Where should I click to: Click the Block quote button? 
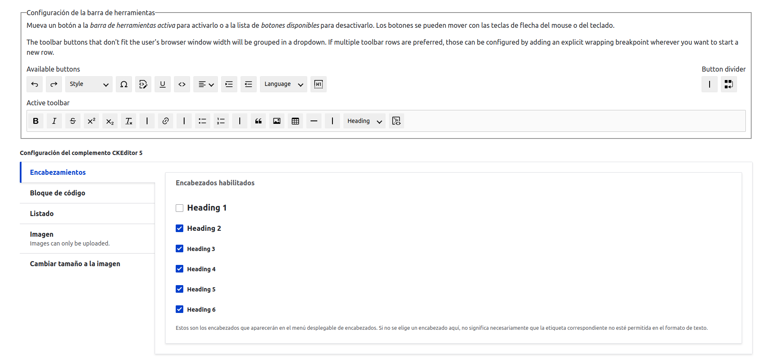pyautogui.click(x=258, y=121)
